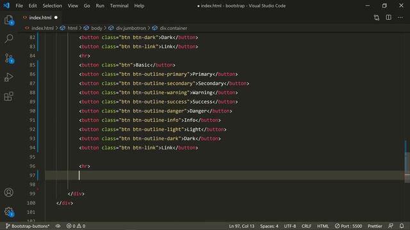Open the Help menu

pos(139,6)
